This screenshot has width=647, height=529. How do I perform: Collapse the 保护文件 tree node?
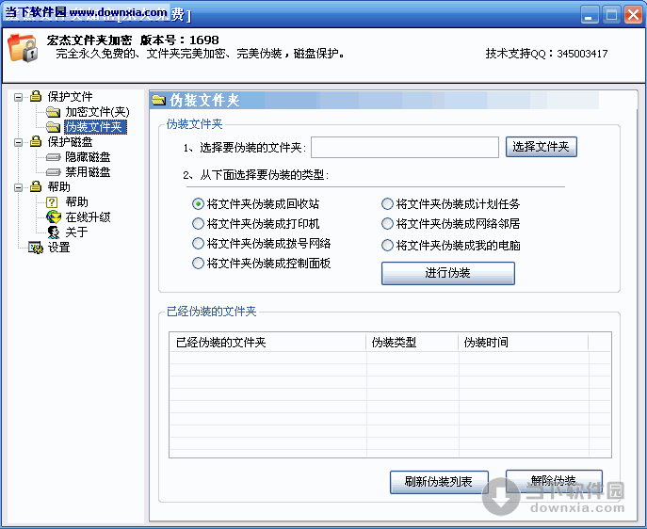click(18, 97)
